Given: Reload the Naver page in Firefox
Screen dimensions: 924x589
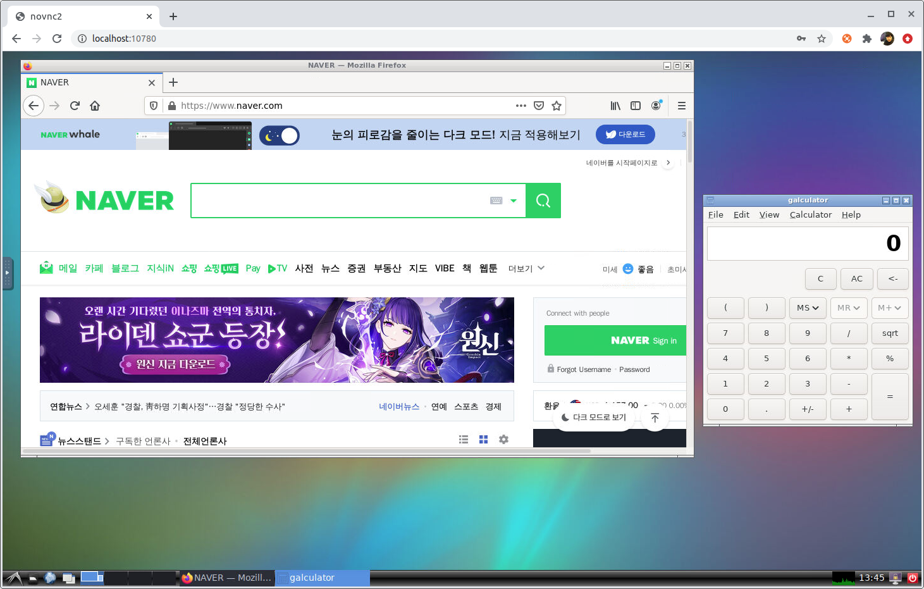Looking at the screenshot, I should pyautogui.click(x=75, y=106).
